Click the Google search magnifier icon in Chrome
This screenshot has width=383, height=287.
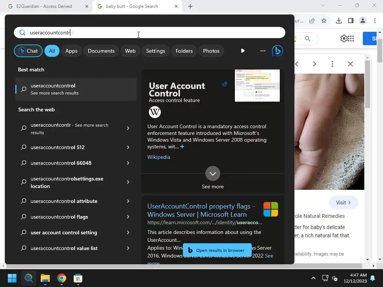(x=307, y=38)
